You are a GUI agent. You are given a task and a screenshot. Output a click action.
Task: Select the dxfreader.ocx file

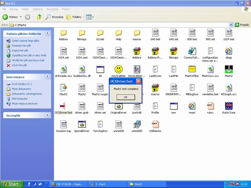(64, 71)
